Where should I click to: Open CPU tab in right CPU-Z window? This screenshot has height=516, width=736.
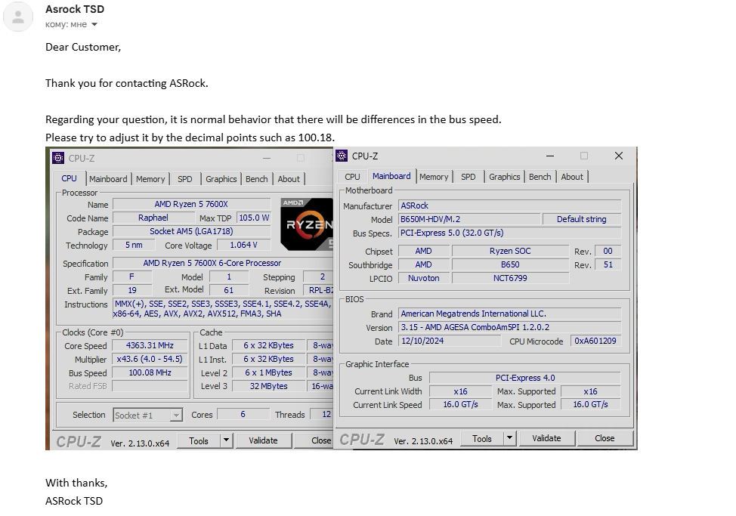pos(353,177)
